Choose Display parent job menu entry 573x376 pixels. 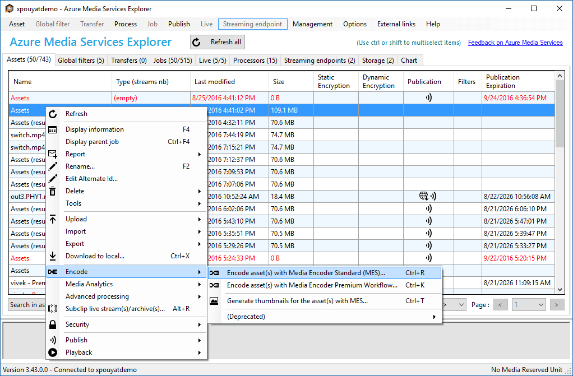click(x=126, y=142)
